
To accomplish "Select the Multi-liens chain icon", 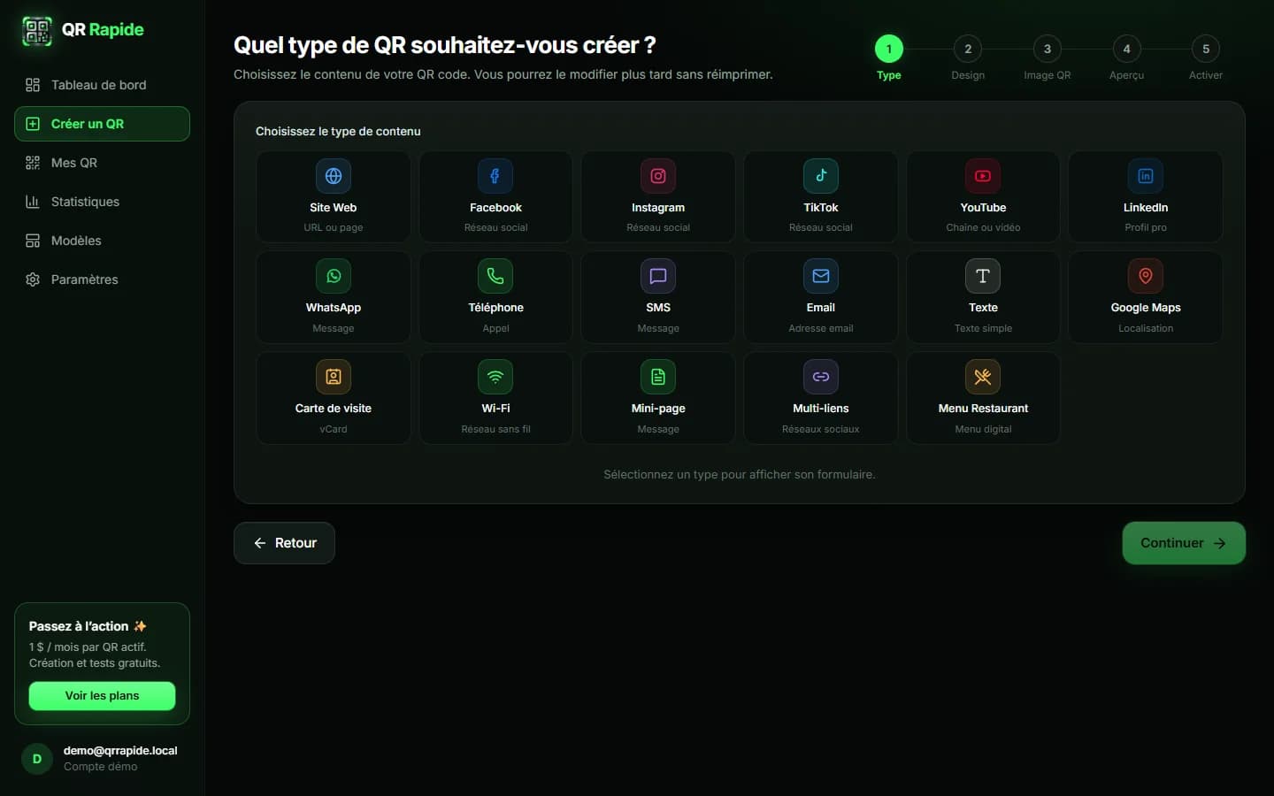I will (821, 377).
